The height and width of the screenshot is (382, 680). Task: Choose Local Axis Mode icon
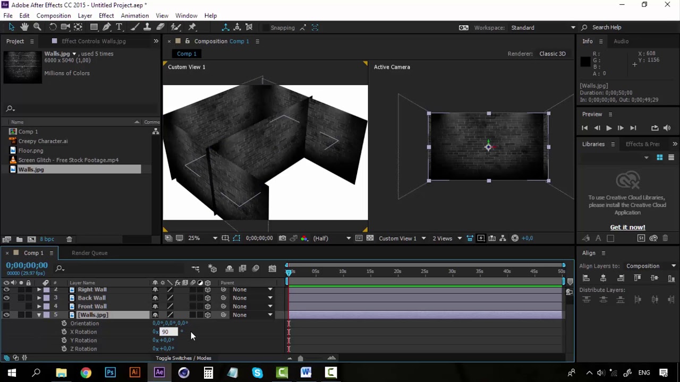pyautogui.click(x=225, y=27)
